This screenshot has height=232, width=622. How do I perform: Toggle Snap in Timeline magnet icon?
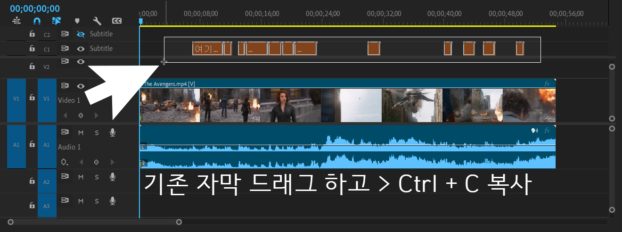[37, 21]
